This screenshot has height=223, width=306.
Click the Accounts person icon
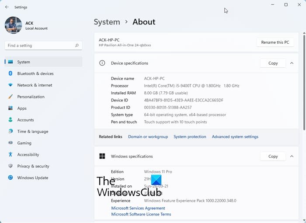pyautogui.click(x=10, y=120)
